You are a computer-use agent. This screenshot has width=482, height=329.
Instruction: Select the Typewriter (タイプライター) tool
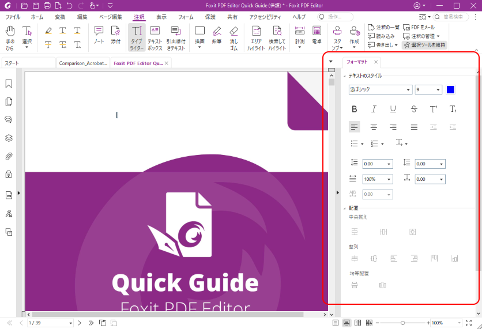[137, 38]
